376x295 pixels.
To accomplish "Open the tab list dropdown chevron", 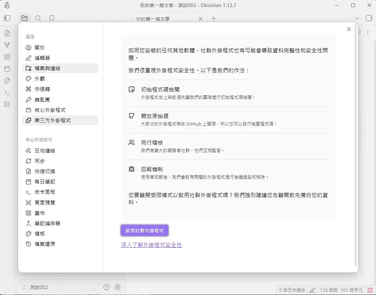I will 357,18.
